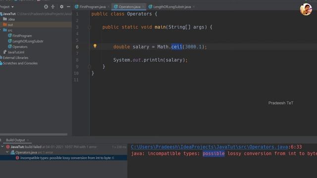Image resolution: width=317 pixels, height=178 pixels.
Task: Switch to LengthOfLongSubstr.java editor tab
Action: pos(172,7)
